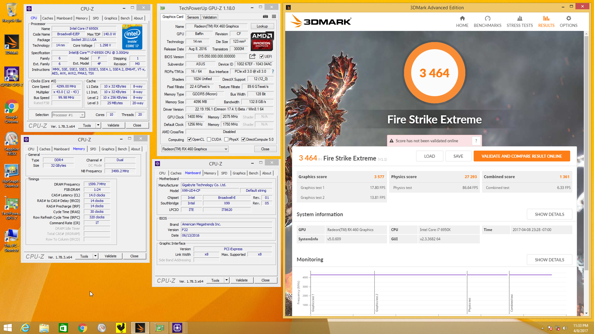Open Tools button in Memory CPU-Z window
The image size is (594, 334).
84,256
